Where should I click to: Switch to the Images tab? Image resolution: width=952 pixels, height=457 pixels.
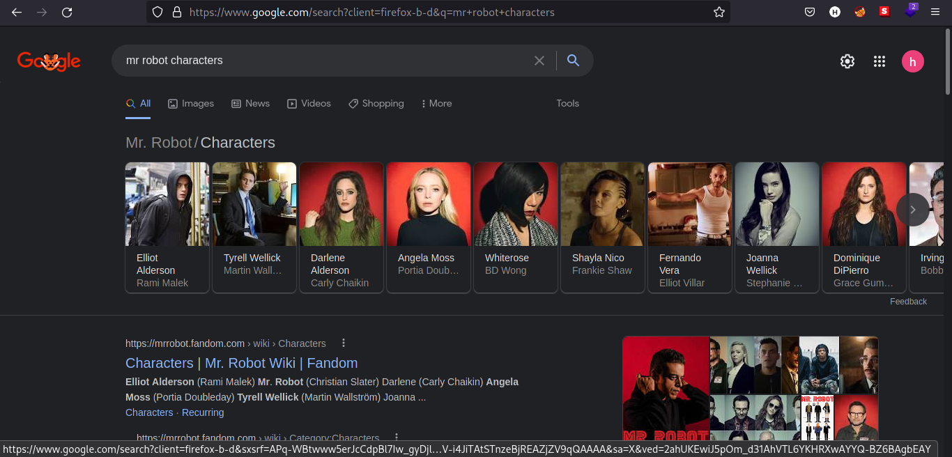pyautogui.click(x=191, y=103)
